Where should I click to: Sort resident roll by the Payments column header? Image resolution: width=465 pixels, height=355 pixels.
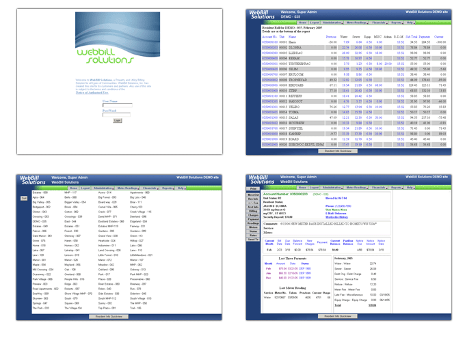pyautogui.click(x=425, y=37)
